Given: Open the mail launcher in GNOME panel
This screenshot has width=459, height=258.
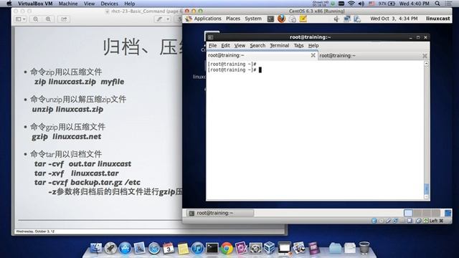Looking at the screenshot, I should tap(292, 19).
